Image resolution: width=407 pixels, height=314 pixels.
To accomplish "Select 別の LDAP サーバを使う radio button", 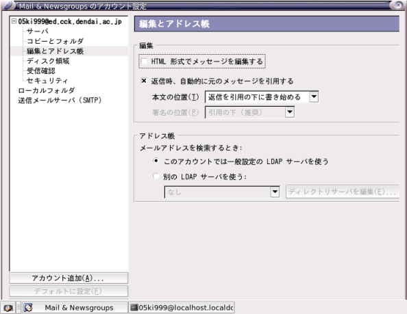I will pyautogui.click(x=156, y=176).
